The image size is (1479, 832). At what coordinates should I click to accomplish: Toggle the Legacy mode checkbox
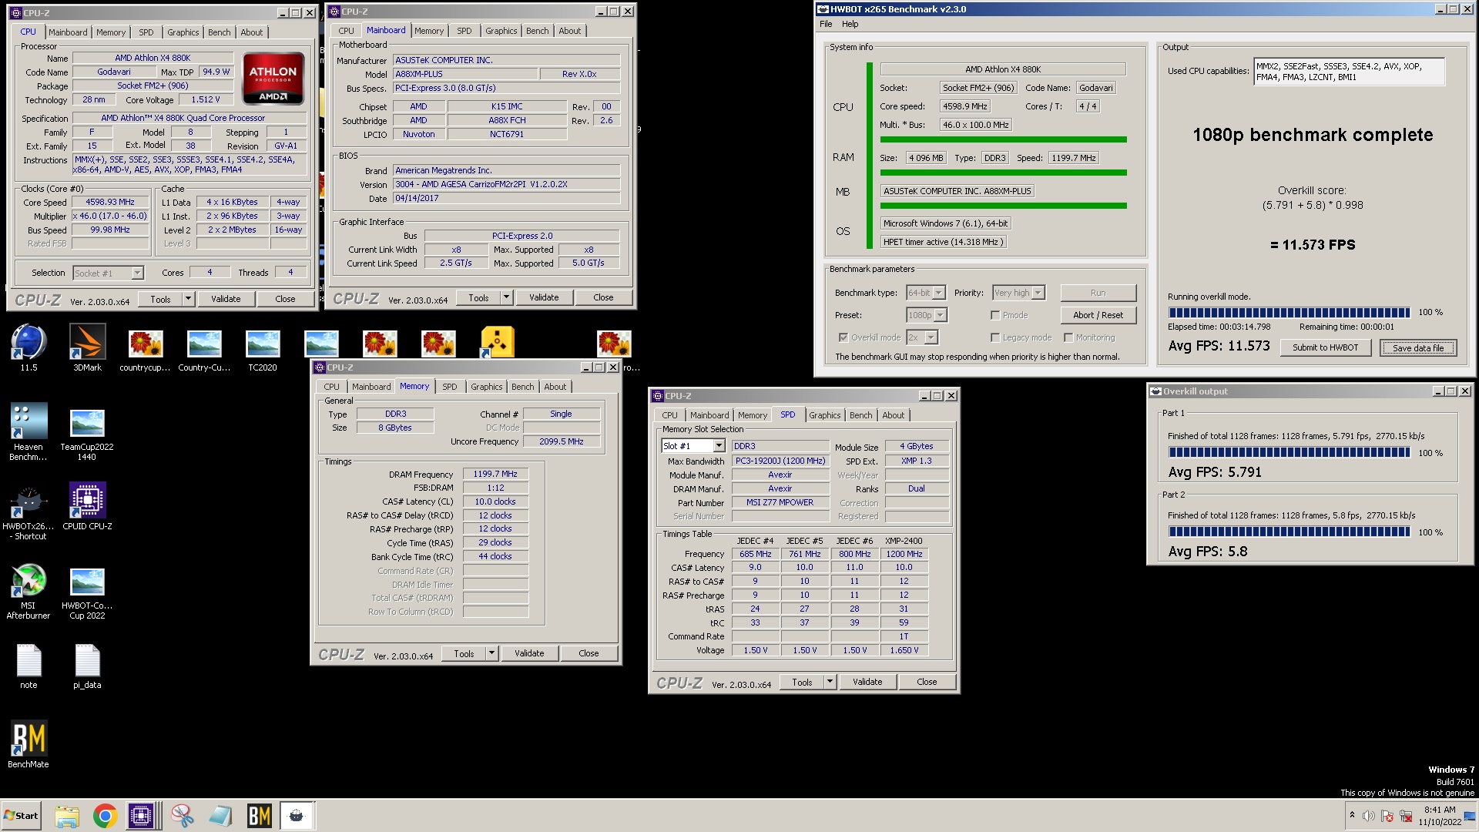pos(995,337)
